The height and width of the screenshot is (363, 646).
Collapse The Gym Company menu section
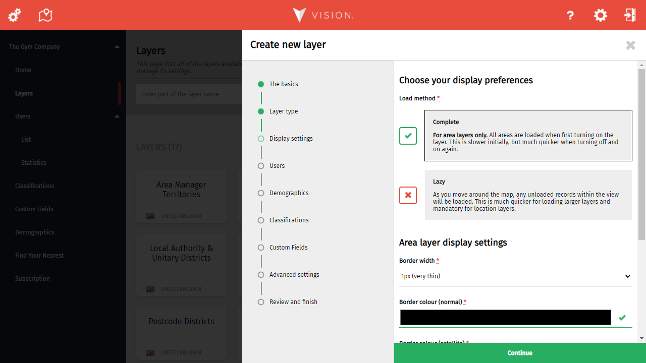117,47
